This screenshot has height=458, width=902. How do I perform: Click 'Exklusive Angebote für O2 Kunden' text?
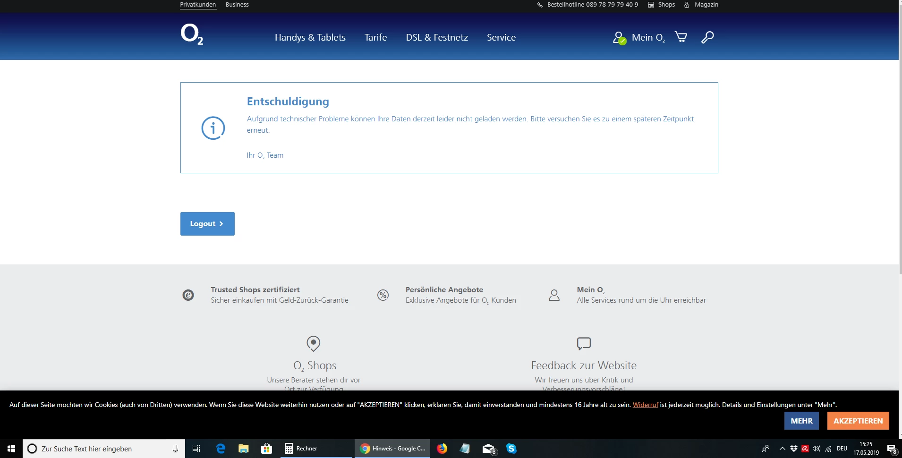click(461, 300)
